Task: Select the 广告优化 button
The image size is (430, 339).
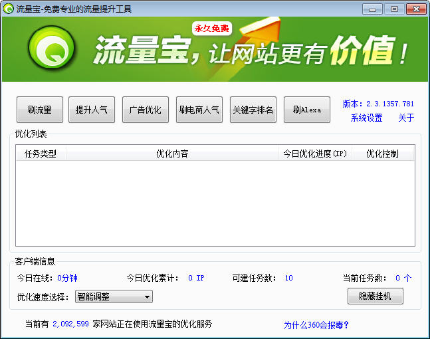Action: coord(146,110)
